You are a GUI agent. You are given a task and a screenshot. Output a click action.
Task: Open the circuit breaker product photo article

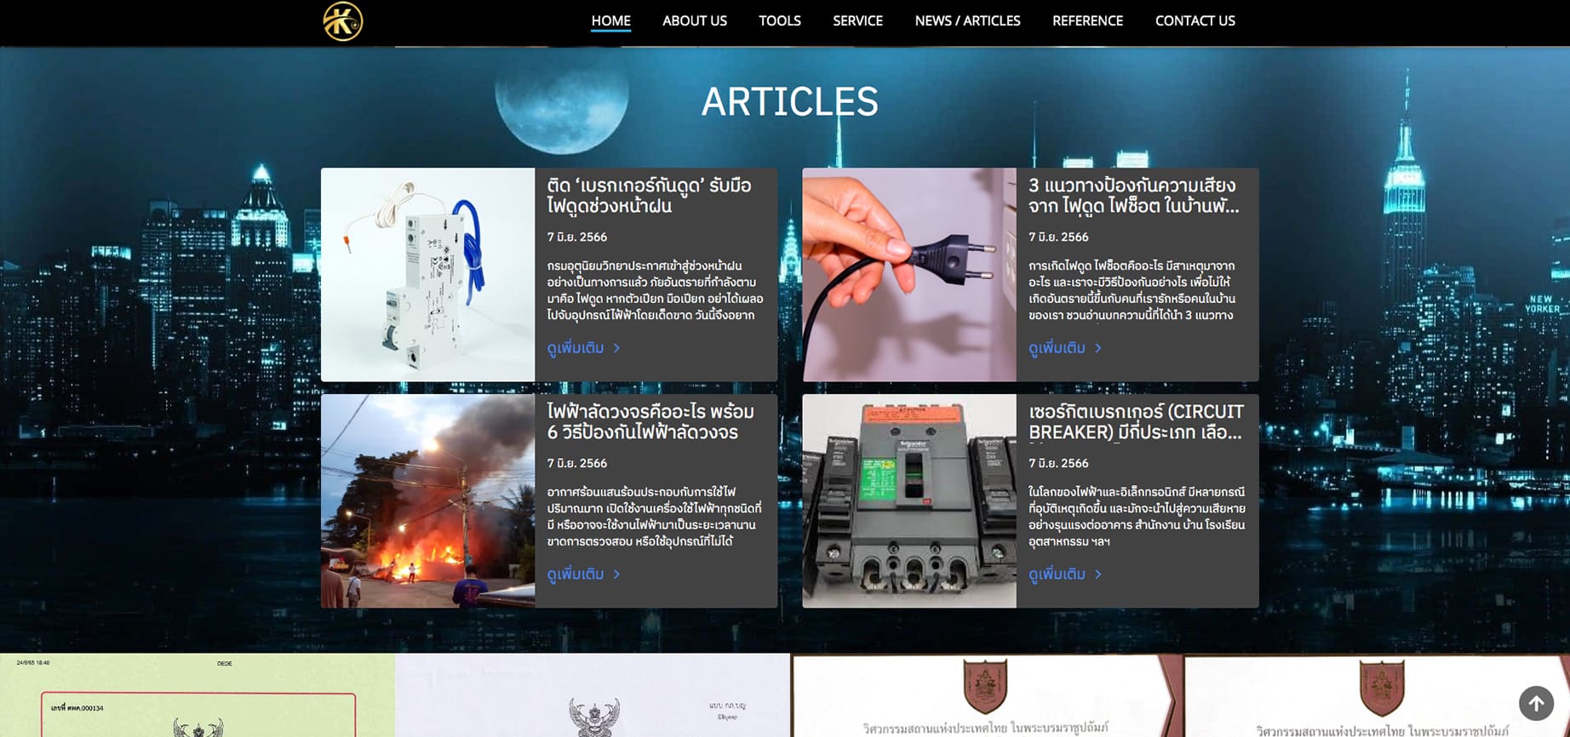click(x=427, y=274)
